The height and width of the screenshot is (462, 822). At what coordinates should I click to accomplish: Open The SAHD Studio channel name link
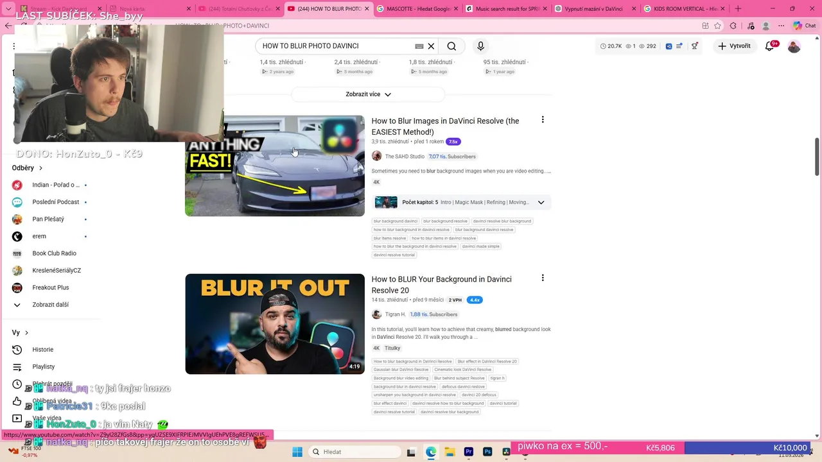point(405,157)
